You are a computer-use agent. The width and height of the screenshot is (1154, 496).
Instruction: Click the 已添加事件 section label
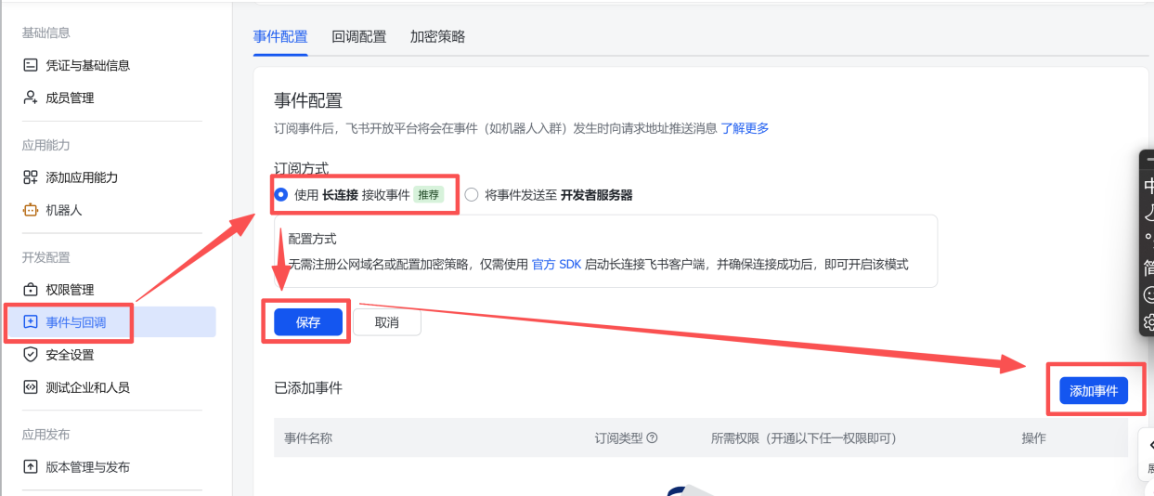pos(308,388)
